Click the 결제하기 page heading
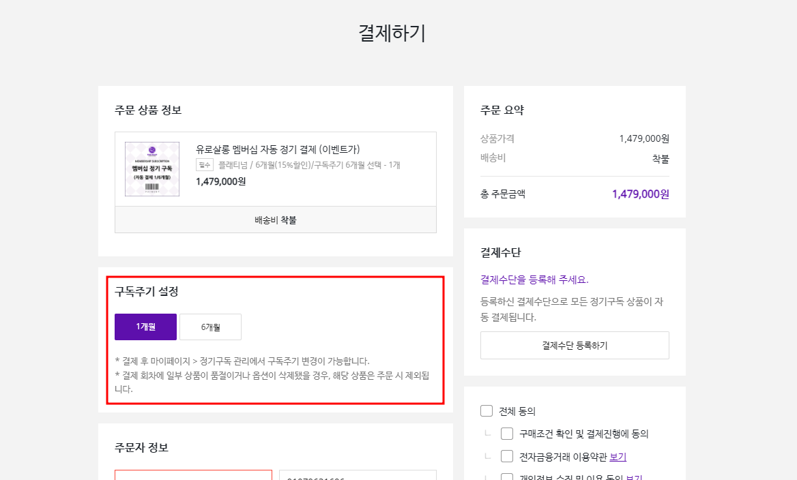 pos(392,33)
